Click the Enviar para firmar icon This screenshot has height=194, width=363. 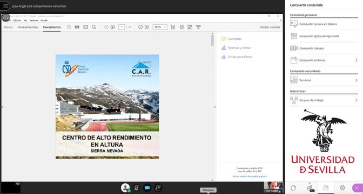224,57
